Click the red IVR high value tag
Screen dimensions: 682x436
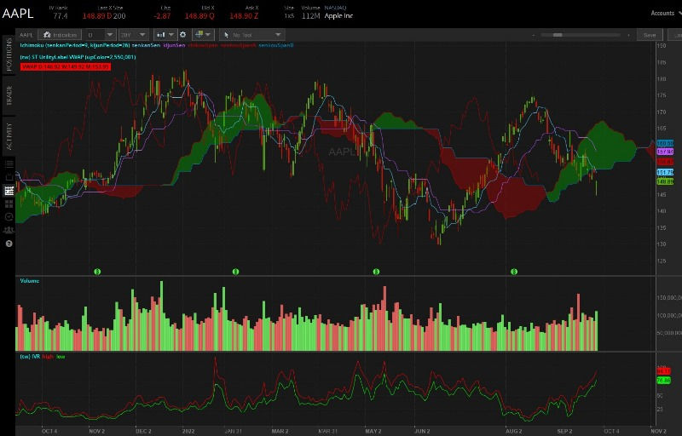pyautogui.click(x=664, y=371)
